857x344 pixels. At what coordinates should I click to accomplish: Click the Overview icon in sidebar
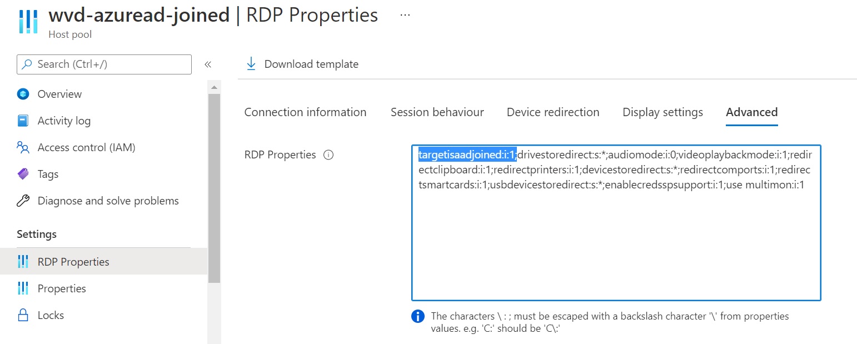click(x=23, y=94)
